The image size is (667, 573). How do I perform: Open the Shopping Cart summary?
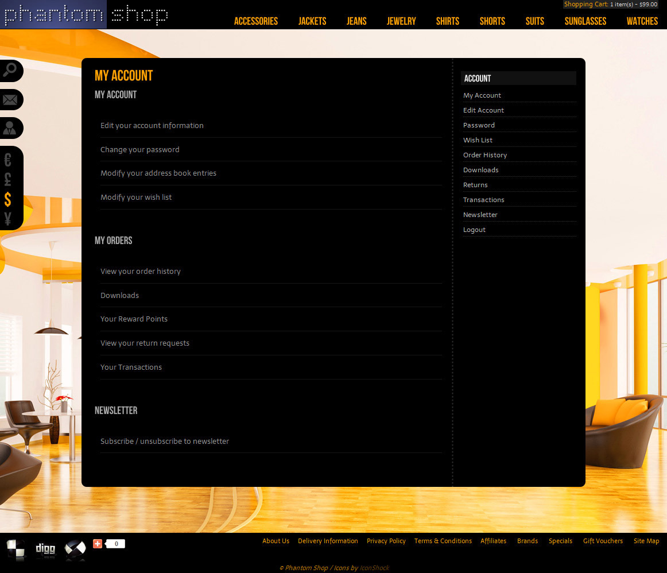tap(610, 4)
